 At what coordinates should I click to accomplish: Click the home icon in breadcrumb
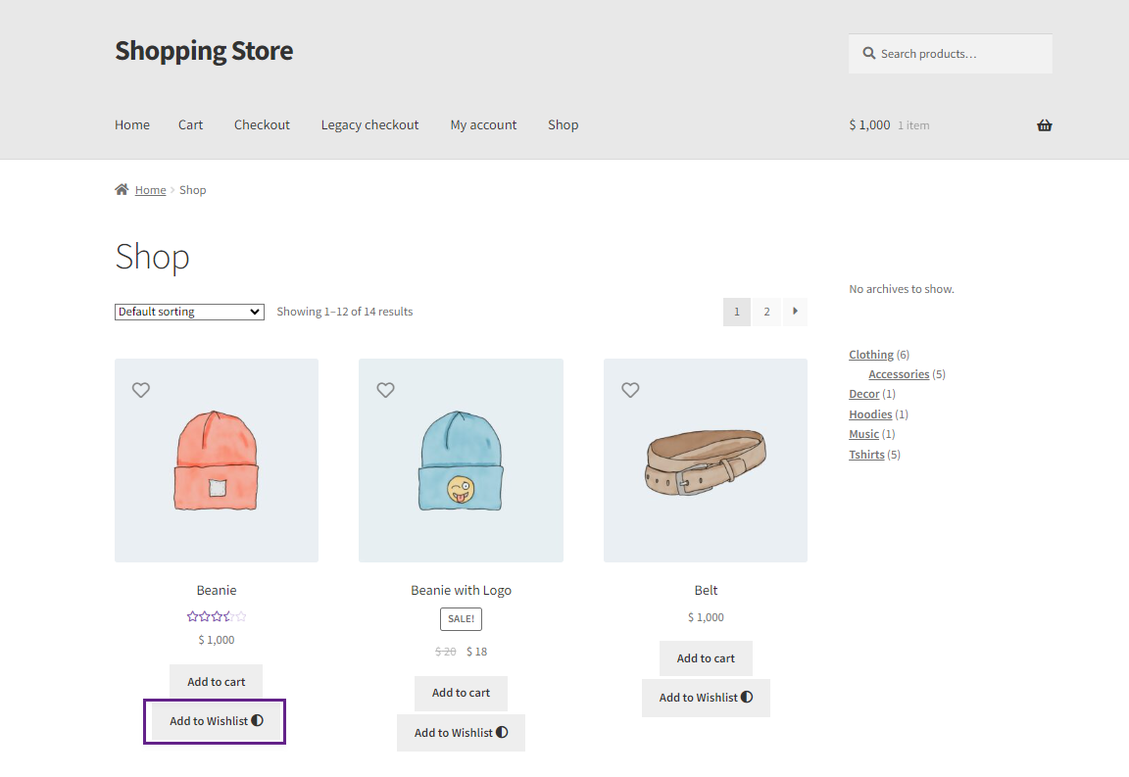coord(122,189)
